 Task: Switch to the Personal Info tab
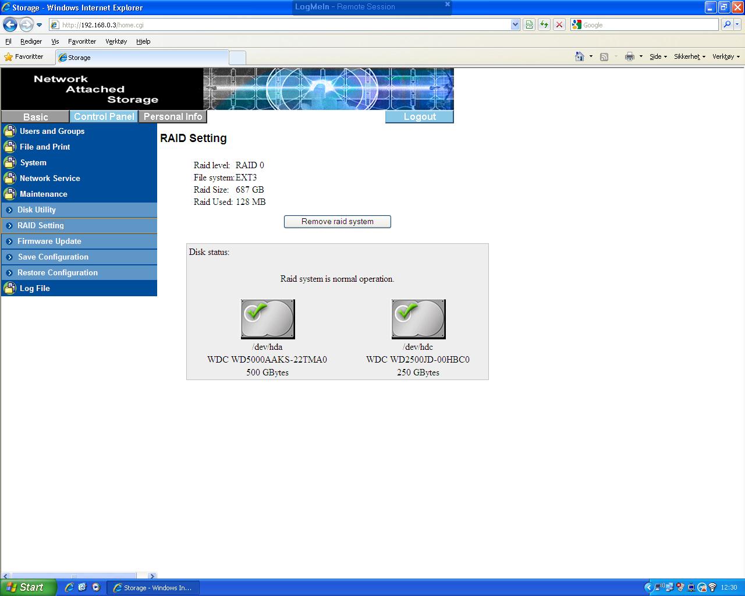pyautogui.click(x=173, y=116)
